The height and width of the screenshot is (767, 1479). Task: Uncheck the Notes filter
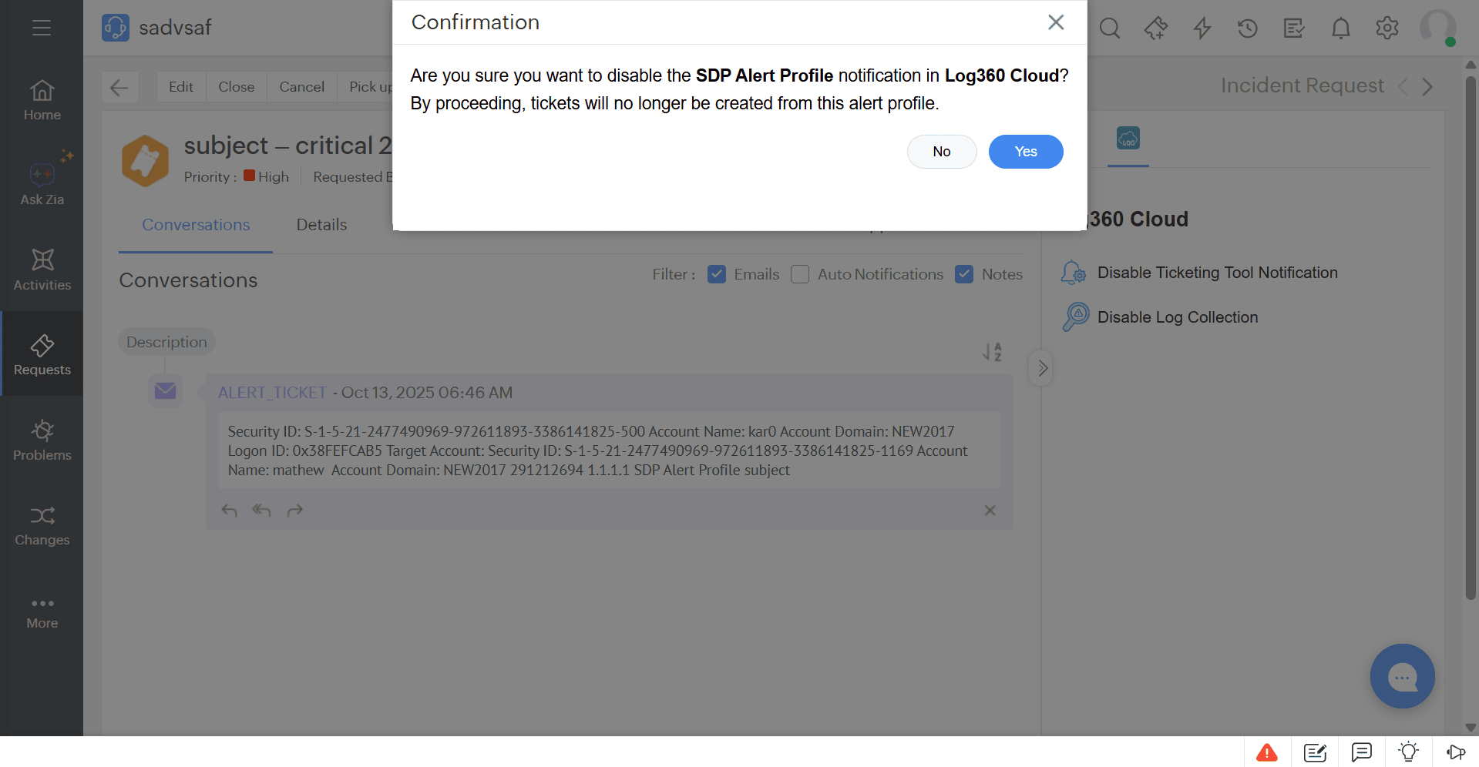(x=964, y=274)
